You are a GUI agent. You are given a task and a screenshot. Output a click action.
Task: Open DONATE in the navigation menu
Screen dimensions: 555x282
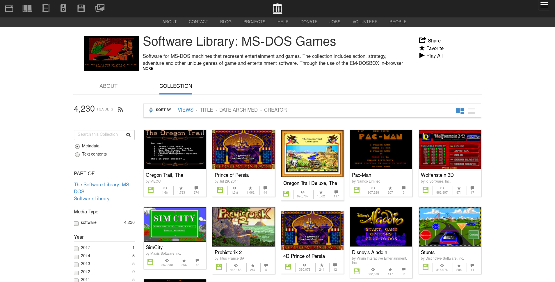309,22
